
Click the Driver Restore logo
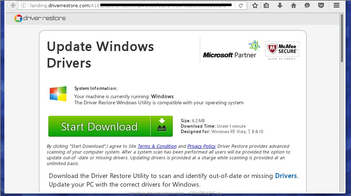coord(40,18)
